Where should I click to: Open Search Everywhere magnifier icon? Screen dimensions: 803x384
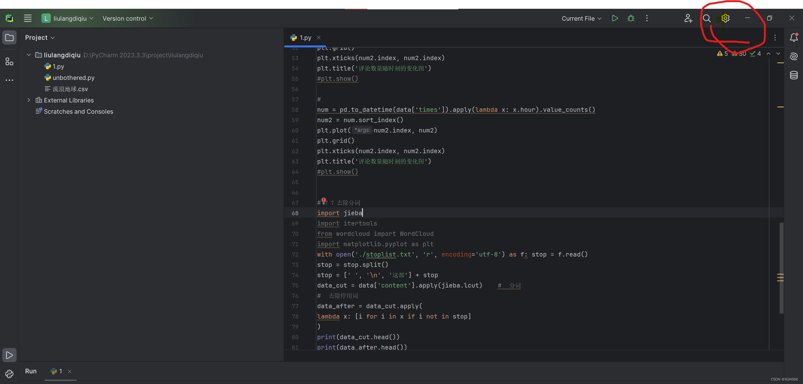707,18
